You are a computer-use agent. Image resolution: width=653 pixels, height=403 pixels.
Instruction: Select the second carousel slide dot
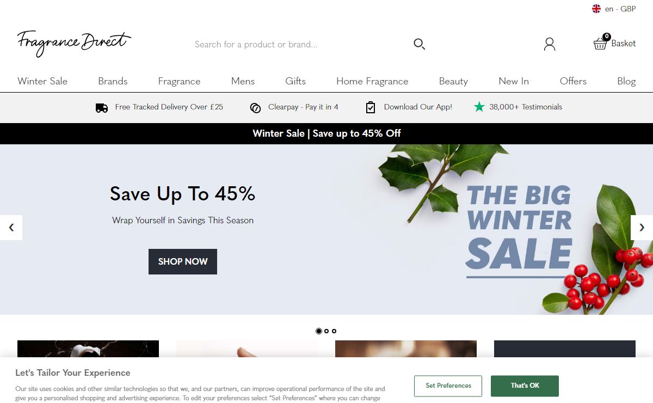(326, 331)
